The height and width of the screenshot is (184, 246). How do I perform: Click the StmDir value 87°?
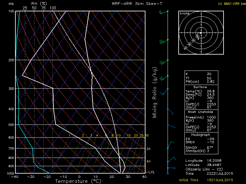click(x=210, y=148)
